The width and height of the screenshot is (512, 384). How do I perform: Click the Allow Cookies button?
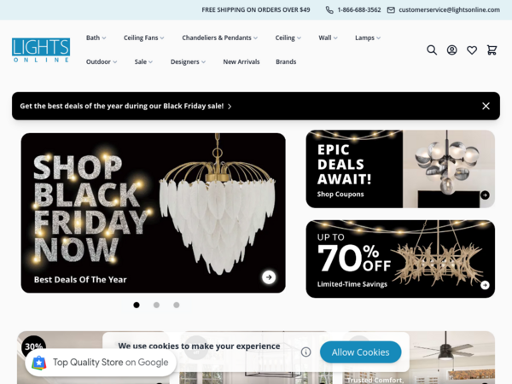pos(360,352)
